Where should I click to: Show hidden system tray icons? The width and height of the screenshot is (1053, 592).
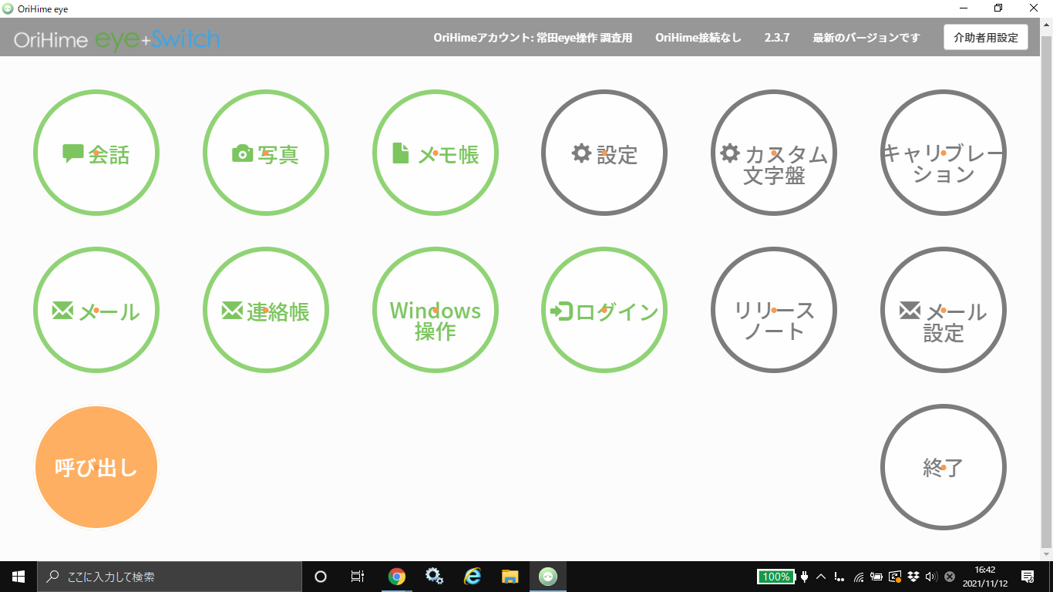click(821, 577)
